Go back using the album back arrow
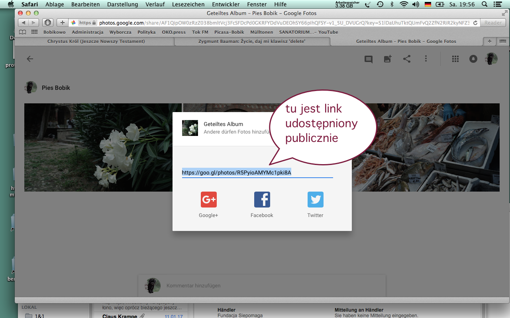The width and height of the screenshot is (510, 318). point(30,59)
